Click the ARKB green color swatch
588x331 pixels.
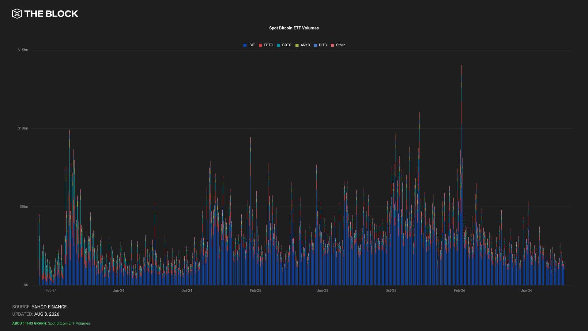297,45
